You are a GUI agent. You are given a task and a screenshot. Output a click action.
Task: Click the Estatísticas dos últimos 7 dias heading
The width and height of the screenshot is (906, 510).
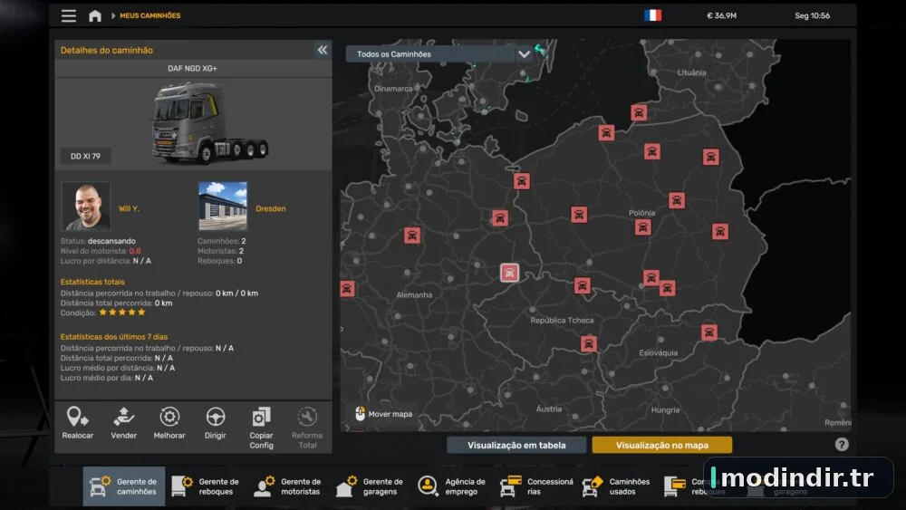[114, 337]
